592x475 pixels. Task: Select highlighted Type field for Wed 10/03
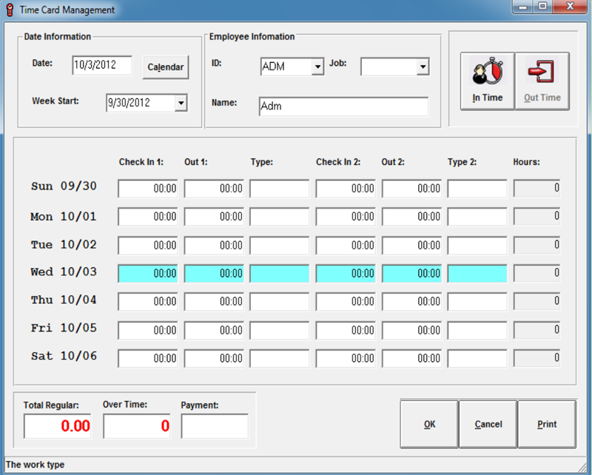[280, 273]
